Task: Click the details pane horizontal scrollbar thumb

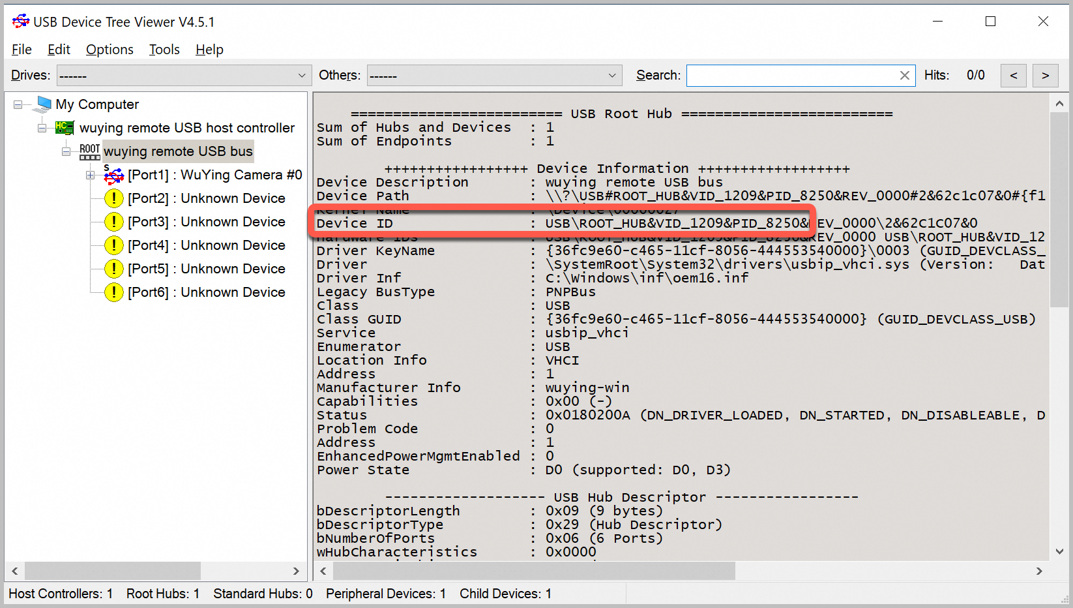Action: (x=534, y=571)
